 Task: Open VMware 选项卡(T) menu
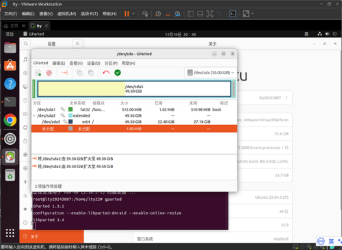coord(89,14)
